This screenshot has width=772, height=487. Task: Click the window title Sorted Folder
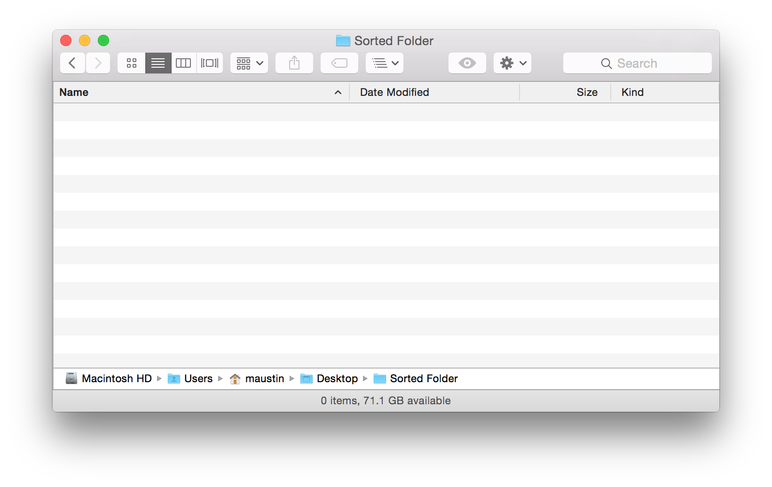pos(394,41)
